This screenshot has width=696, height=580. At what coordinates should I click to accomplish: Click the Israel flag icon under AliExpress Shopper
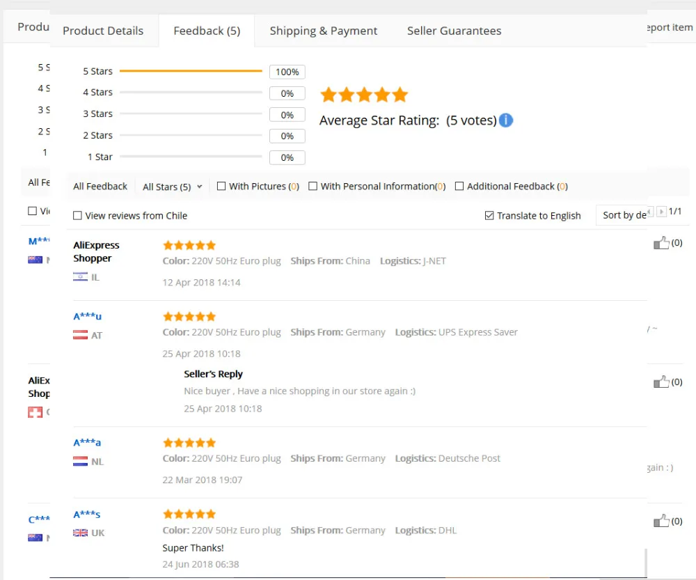[80, 277]
